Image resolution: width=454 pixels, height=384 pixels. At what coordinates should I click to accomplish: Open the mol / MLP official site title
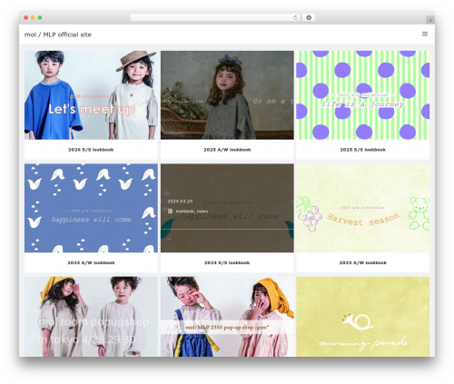click(x=58, y=34)
